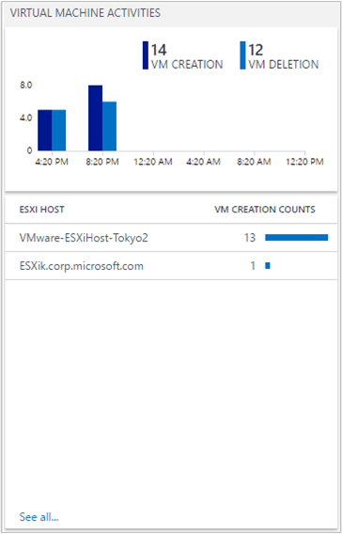Screen dimensions: 342x534
Task: Click the 4.0 y-axis label
Action: click(26, 118)
